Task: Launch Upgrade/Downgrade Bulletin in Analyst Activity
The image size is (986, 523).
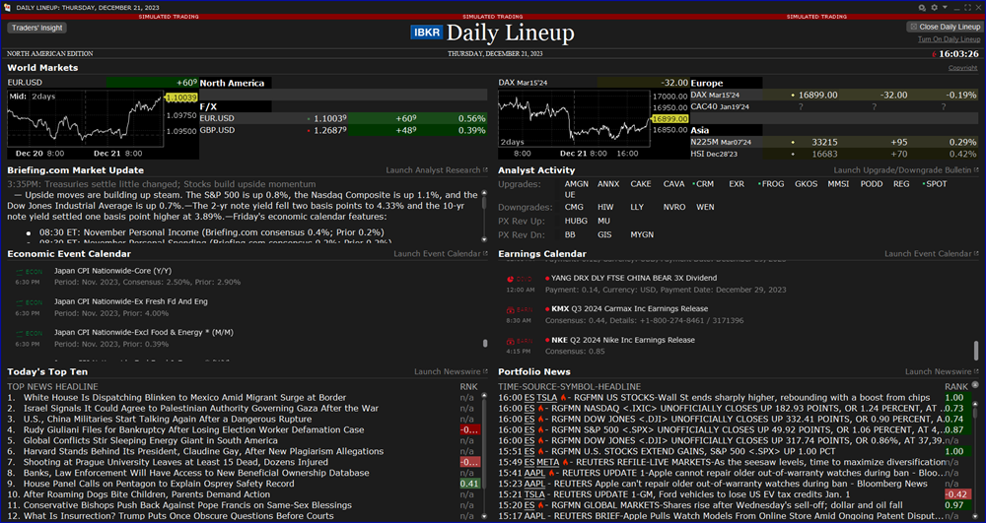Action: tap(906, 170)
